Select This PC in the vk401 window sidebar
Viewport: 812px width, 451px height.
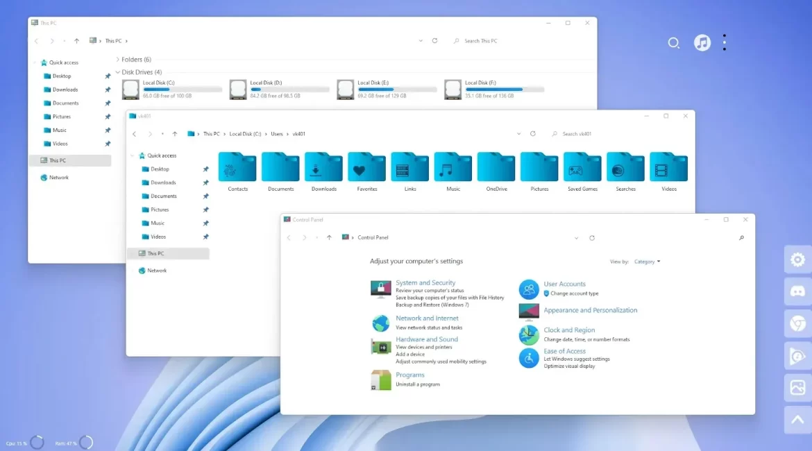pyautogui.click(x=169, y=253)
